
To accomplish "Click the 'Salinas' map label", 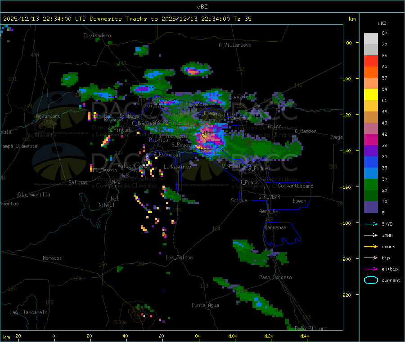I will pyautogui.click(x=78, y=182).
